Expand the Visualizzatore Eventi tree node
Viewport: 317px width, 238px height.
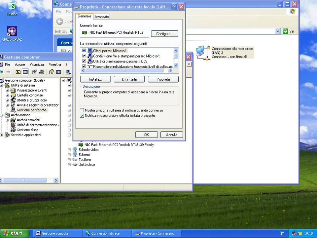pos(7,90)
